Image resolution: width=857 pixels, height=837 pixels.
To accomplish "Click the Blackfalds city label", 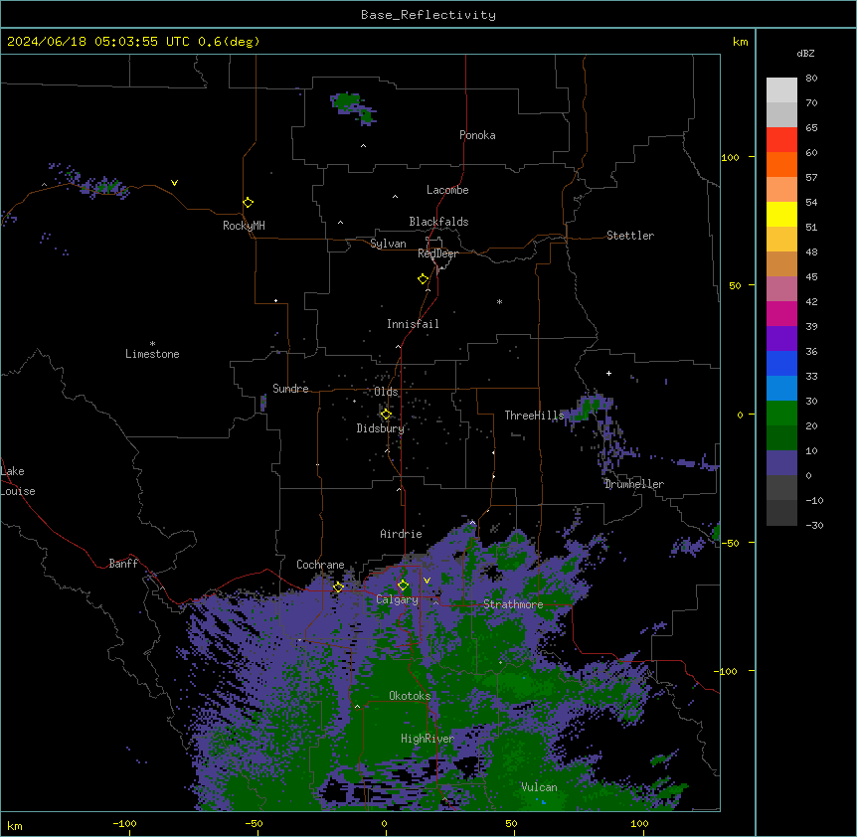I will (x=438, y=222).
